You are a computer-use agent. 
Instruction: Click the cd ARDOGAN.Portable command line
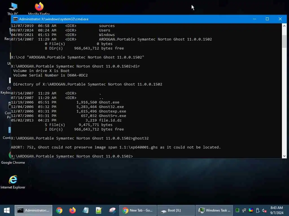[x=78, y=57]
